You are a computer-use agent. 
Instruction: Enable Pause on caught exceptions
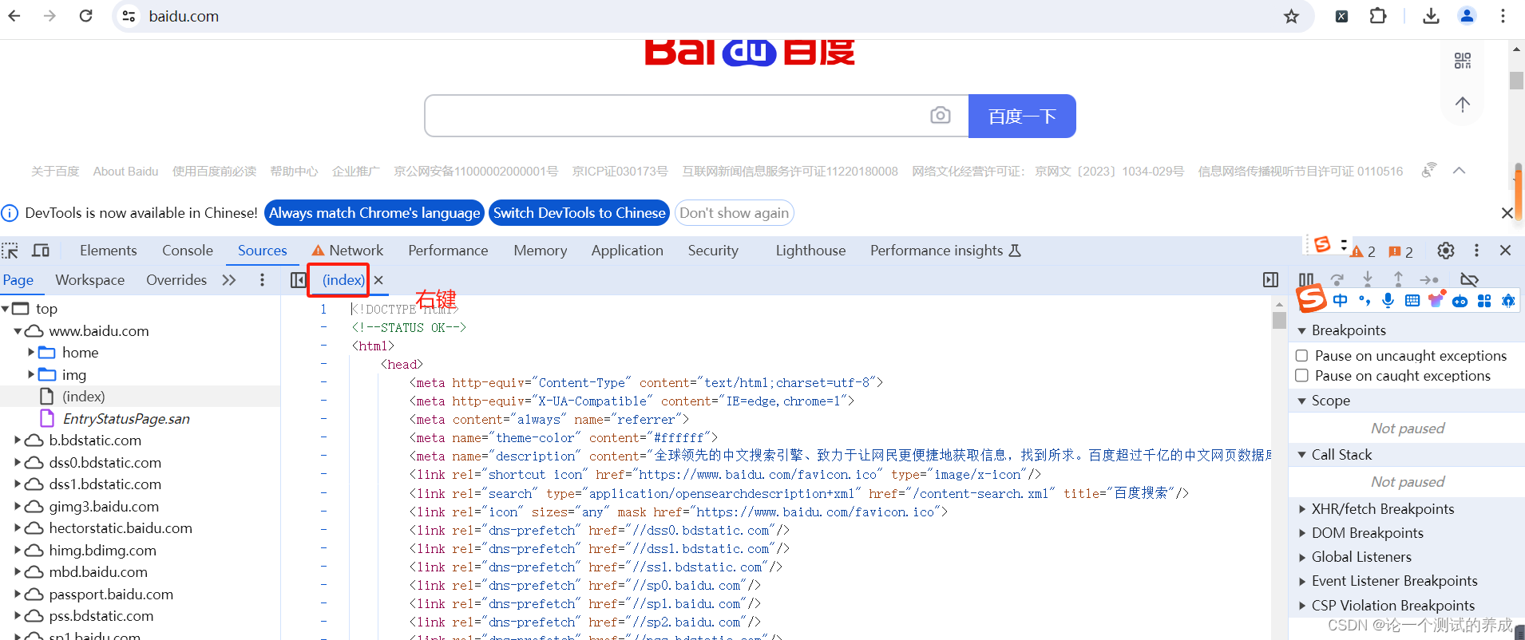tap(1301, 375)
